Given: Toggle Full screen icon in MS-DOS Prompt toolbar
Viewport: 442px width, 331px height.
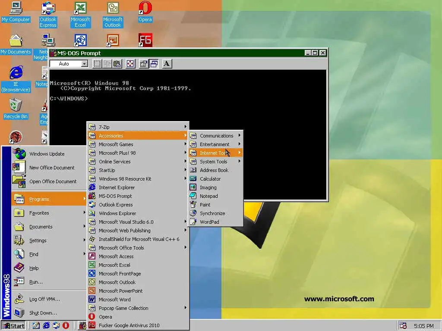Looking at the screenshot, I should point(130,64).
